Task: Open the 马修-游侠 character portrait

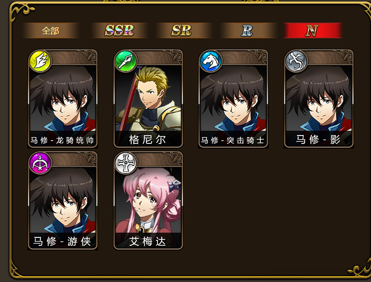Action: (62, 200)
